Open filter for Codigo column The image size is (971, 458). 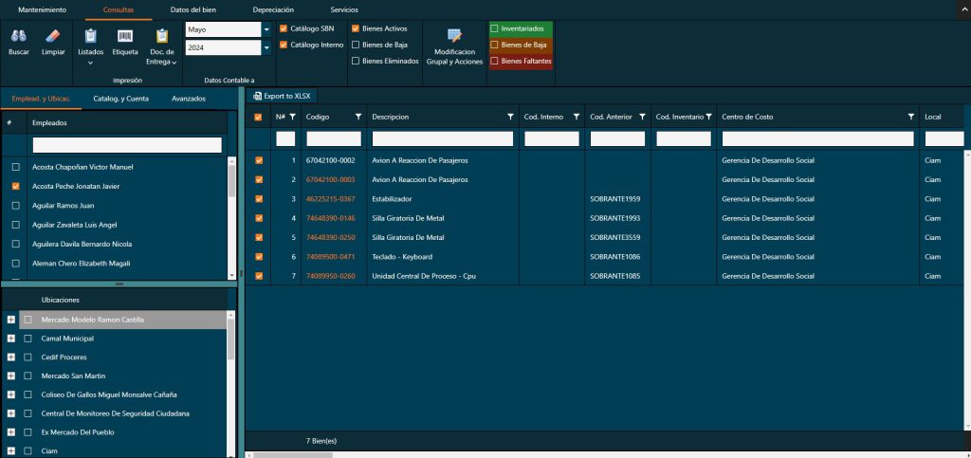tap(357, 117)
